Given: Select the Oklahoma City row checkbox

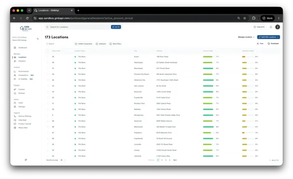Looking at the screenshot, I should 48,80.
